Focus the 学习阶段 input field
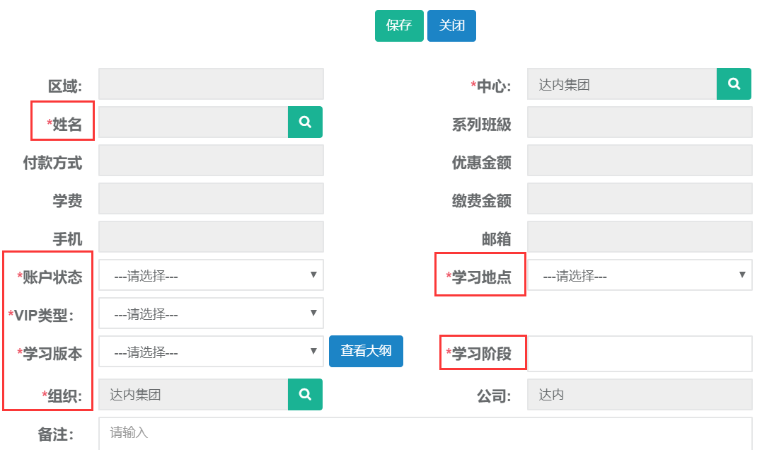Image resolution: width=762 pixels, height=450 pixels. click(x=639, y=354)
